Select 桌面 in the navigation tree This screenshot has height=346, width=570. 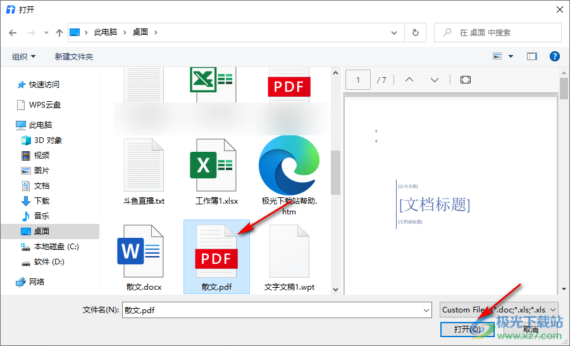click(49, 231)
